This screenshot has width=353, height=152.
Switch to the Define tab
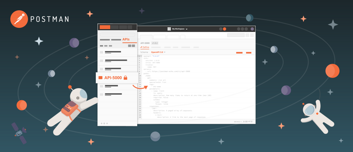point(145,47)
